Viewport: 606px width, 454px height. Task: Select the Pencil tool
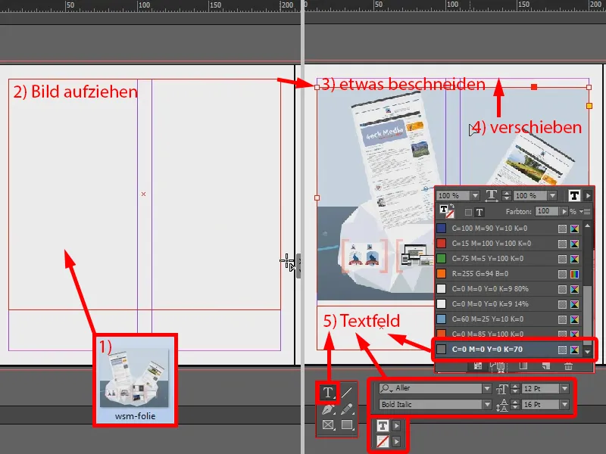(347, 408)
